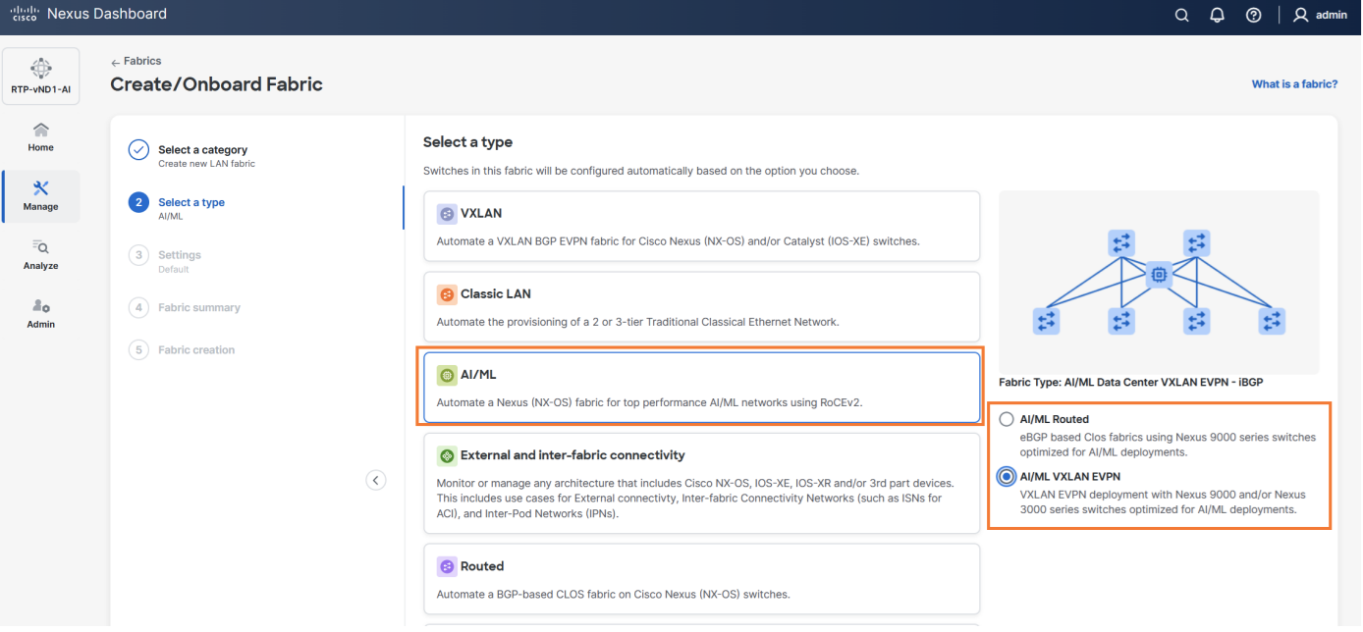Click the central chip node in diagram
Screen dimensions: 1363x632
click(1159, 276)
